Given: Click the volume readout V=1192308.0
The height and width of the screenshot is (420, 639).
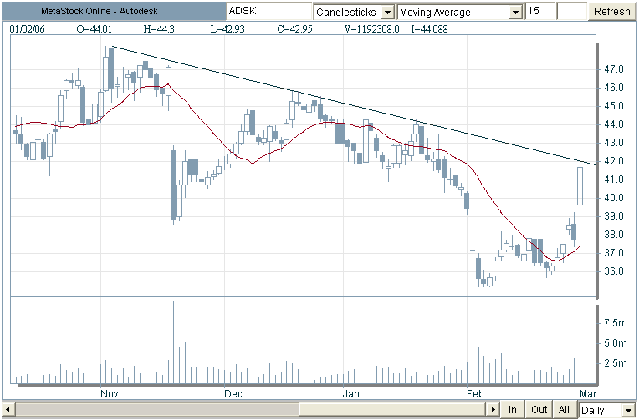Looking at the screenshot, I should [371, 29].
